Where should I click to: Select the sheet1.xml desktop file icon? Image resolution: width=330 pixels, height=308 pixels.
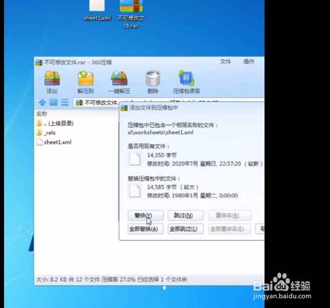tap(97, 11)
